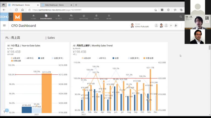The width and height of the screenshot is (211, 118).
Task: Add page to favorites star icon
Action: click(x=156, y=10)
